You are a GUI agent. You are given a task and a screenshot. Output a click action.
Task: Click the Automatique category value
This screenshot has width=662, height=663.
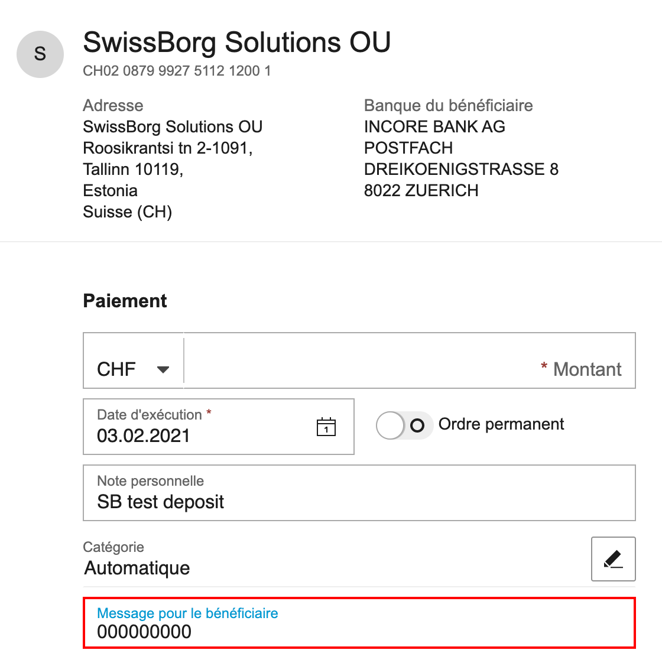click(137, 568)
